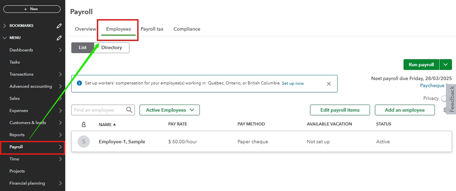Dismiss the workers' compensation banner

[x=329, y=84]
